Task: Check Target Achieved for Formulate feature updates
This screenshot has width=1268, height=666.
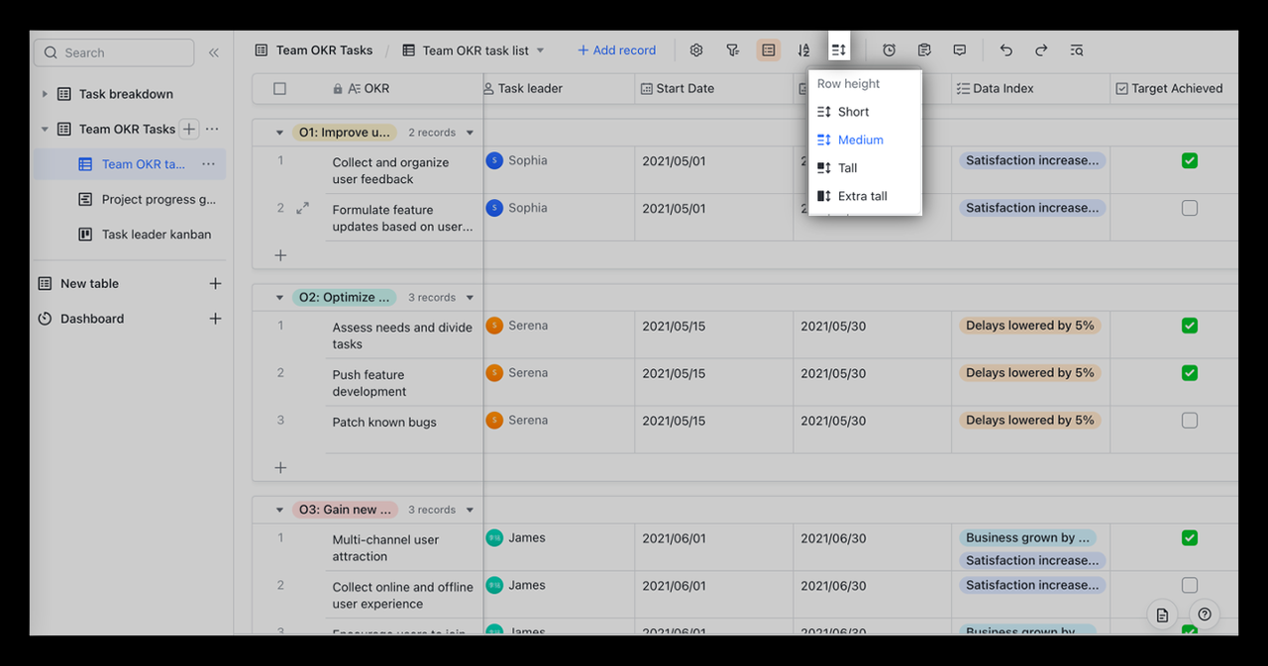Action: (x=1189, y=208)
